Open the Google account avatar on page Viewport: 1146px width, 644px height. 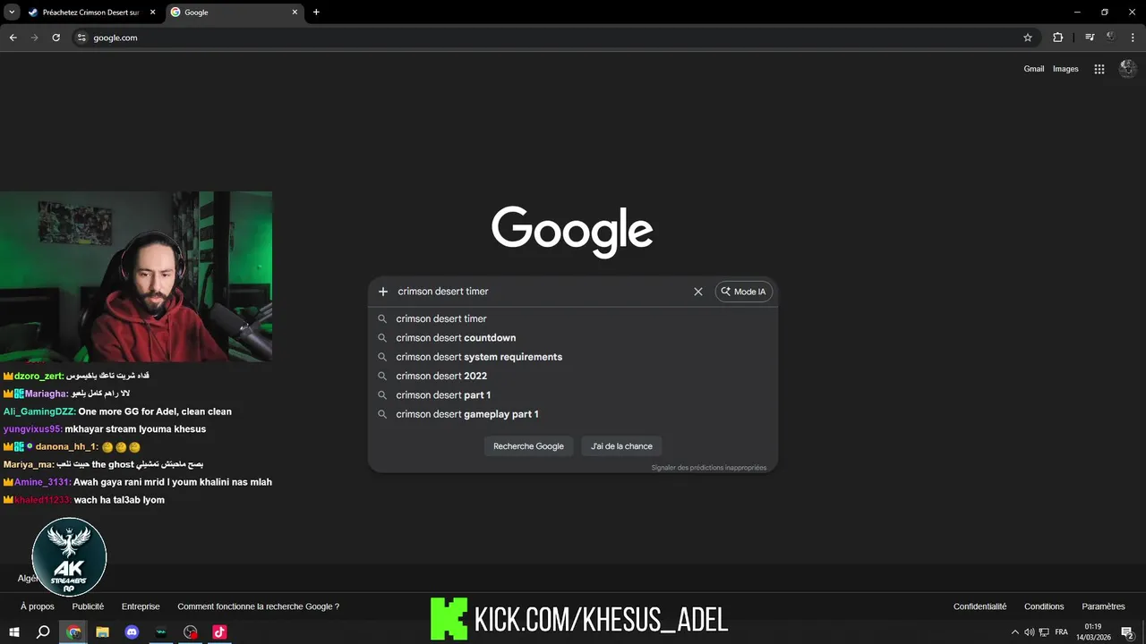pyautogui.click(x=1129, y=69)
